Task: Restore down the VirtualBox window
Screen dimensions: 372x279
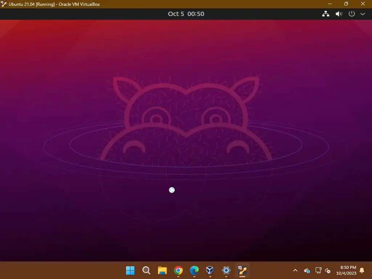Action: click(346, 4)
